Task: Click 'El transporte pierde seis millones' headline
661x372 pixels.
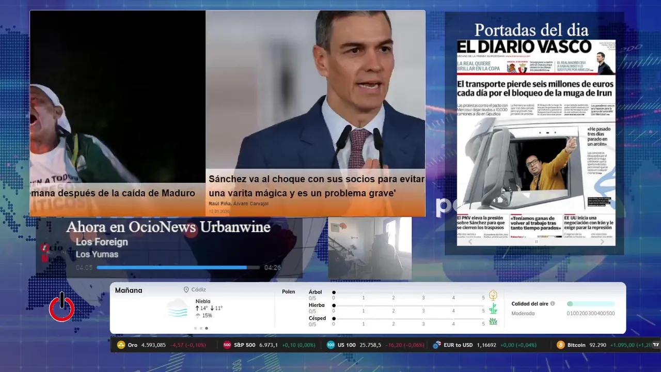Action: click(536, 89)
